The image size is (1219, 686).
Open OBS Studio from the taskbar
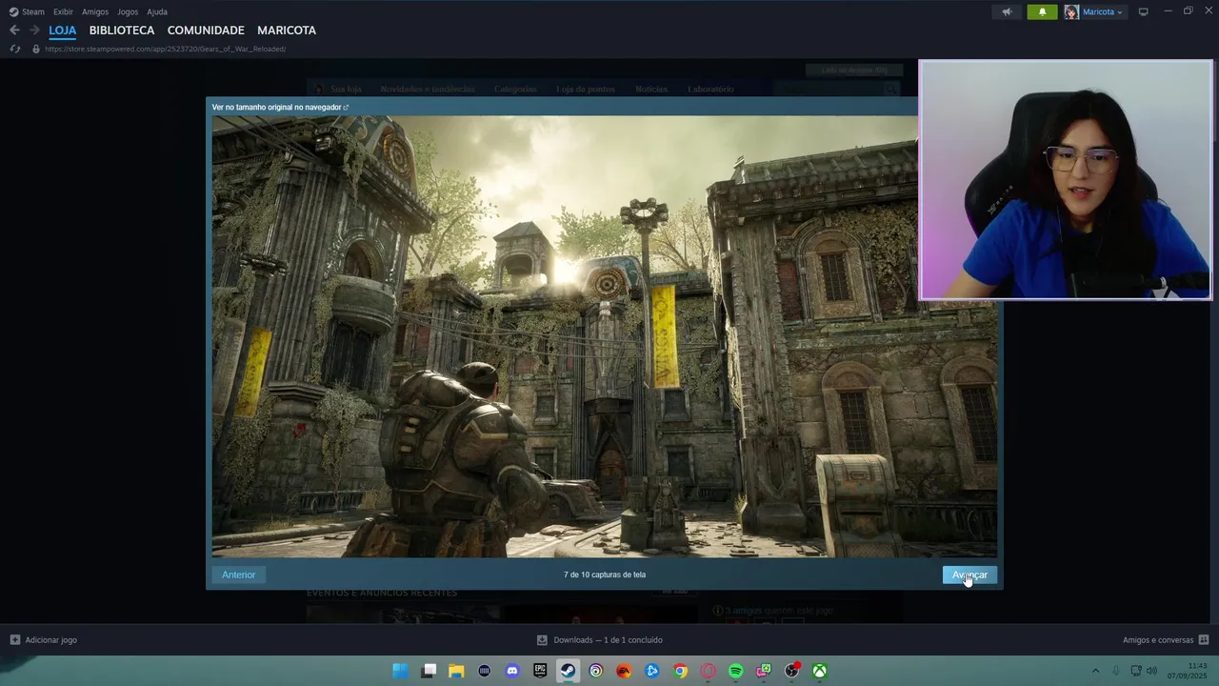coord(791,671)
